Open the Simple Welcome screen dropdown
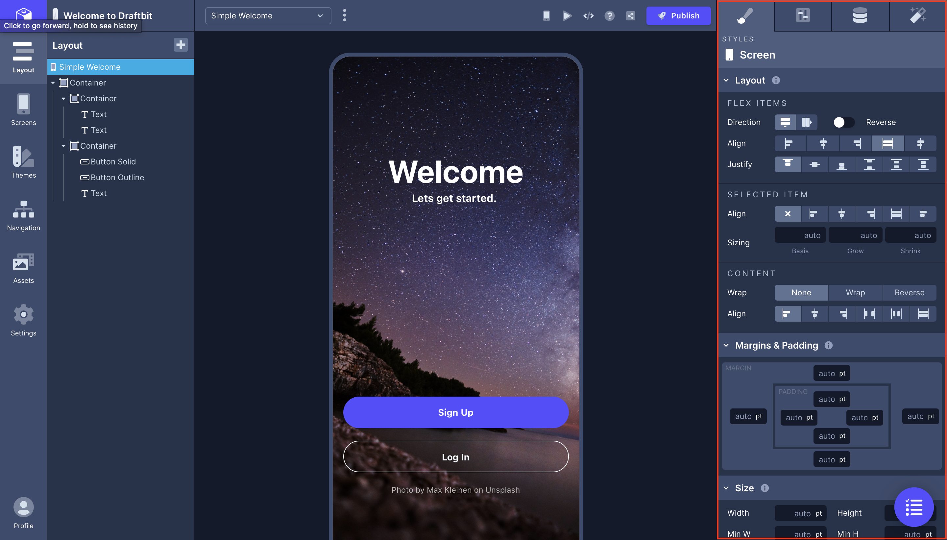The height and width of the screenshot is (540, 947). point(268,15)
